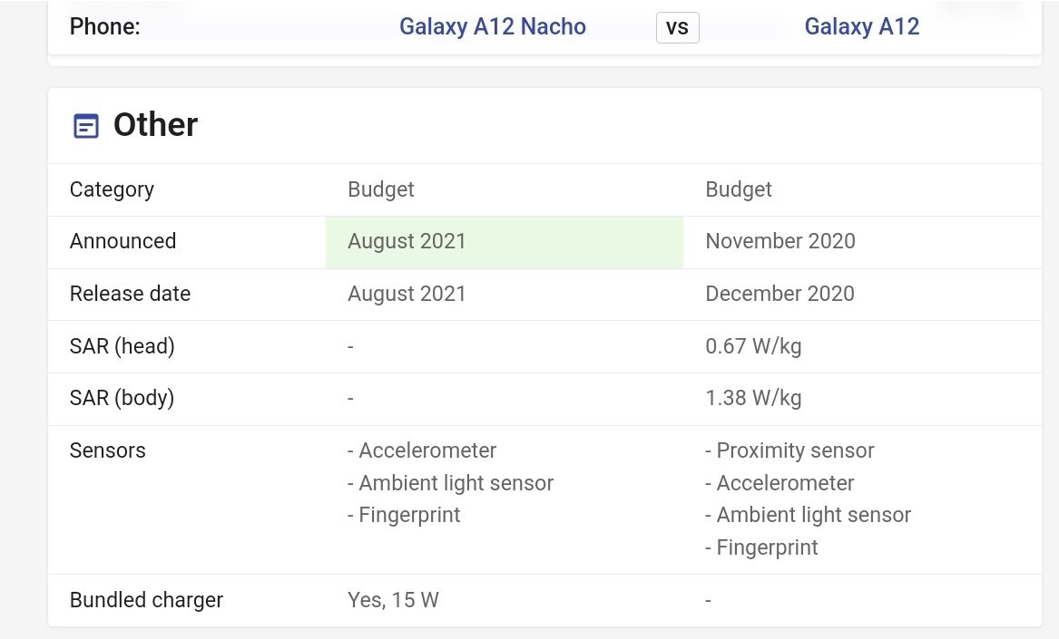The height and width of the screenshot is (639, 1059).
Task: Click the SAR (head) row label
Action: pos(122,345)
